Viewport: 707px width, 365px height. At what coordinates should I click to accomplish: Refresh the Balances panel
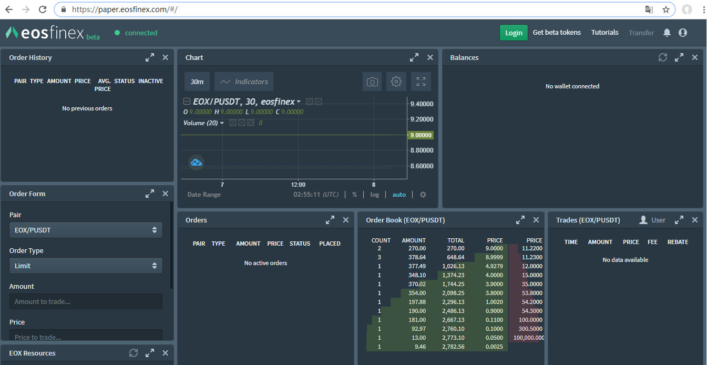(663, 57)
